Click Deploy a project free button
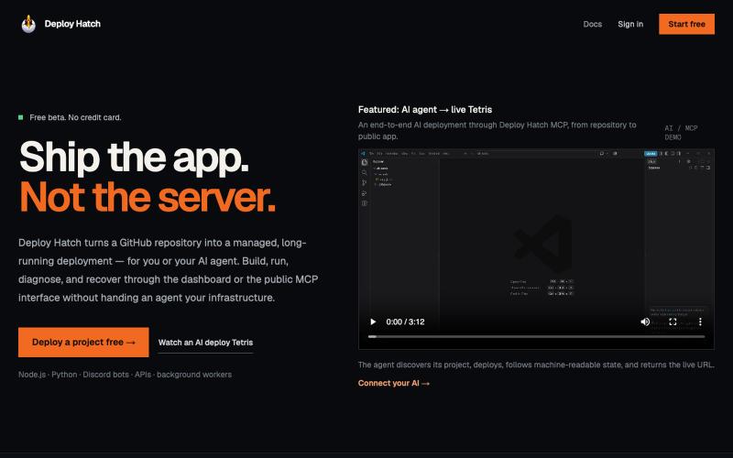733x458 pixels. tap(83, 342)
